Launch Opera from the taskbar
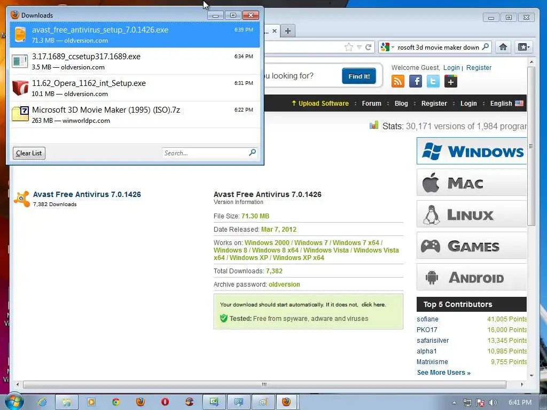Viewport: 547px width, 410px height. pyautogui.click(x=165, y=402)
